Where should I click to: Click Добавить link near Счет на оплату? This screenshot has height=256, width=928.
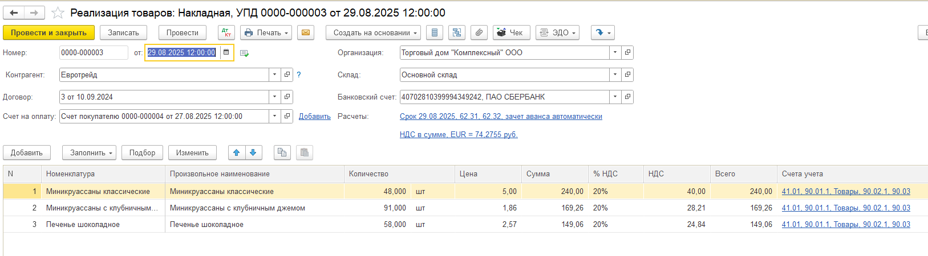point(315,116)
